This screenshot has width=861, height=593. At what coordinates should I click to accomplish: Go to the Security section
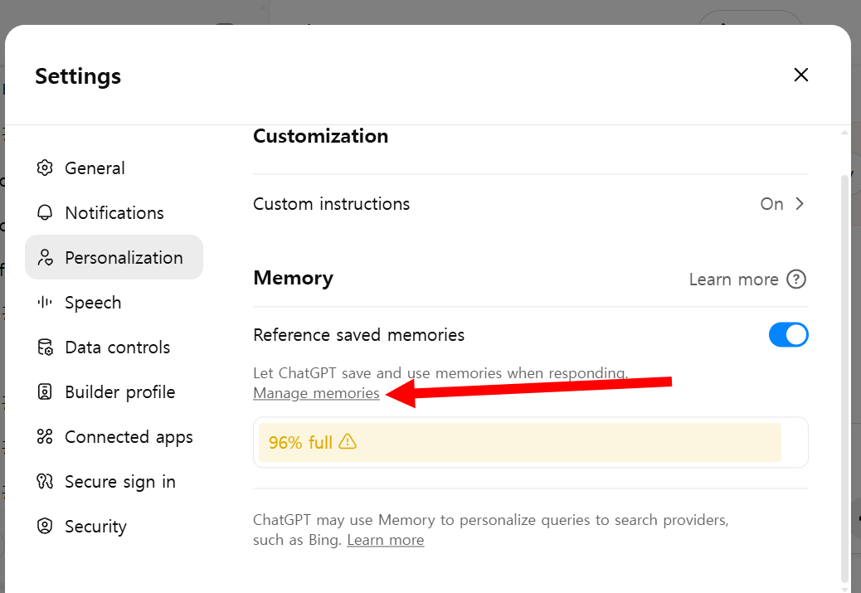tap(114, 526)
